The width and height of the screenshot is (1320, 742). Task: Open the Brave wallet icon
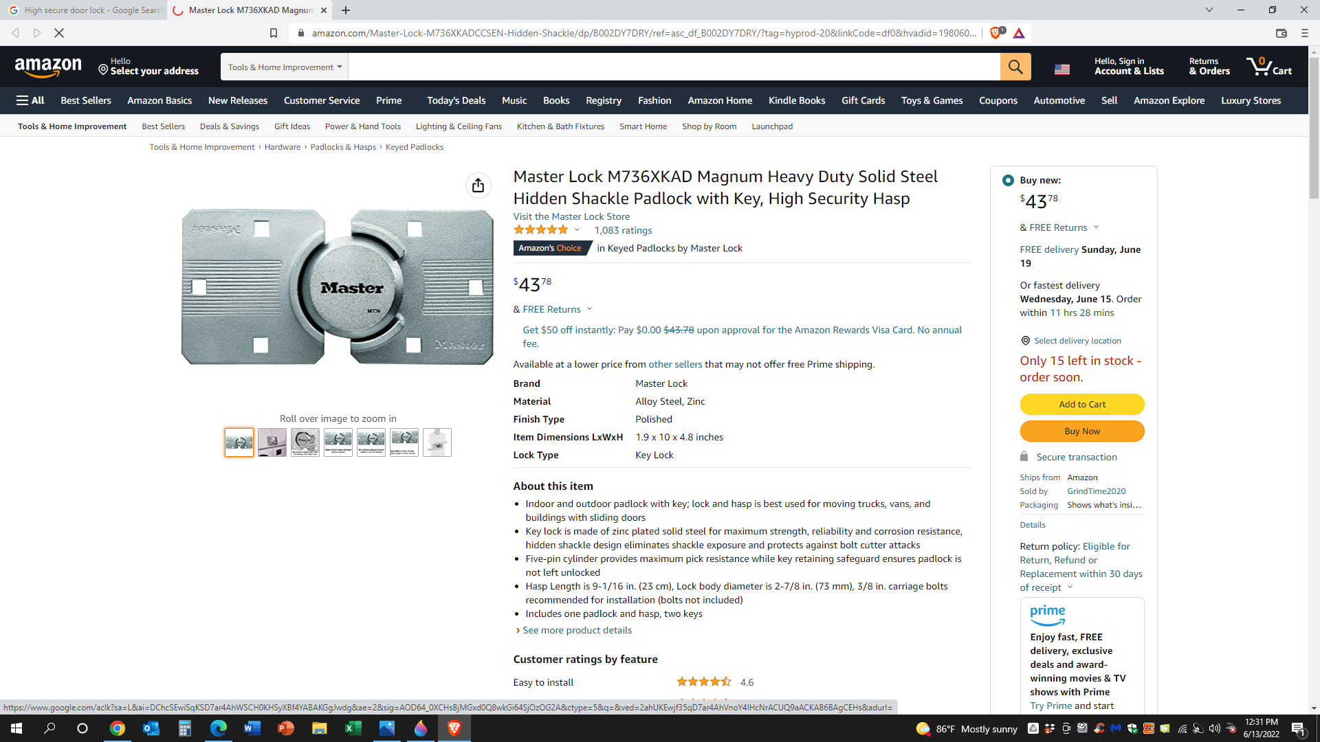click(1281, 33)
